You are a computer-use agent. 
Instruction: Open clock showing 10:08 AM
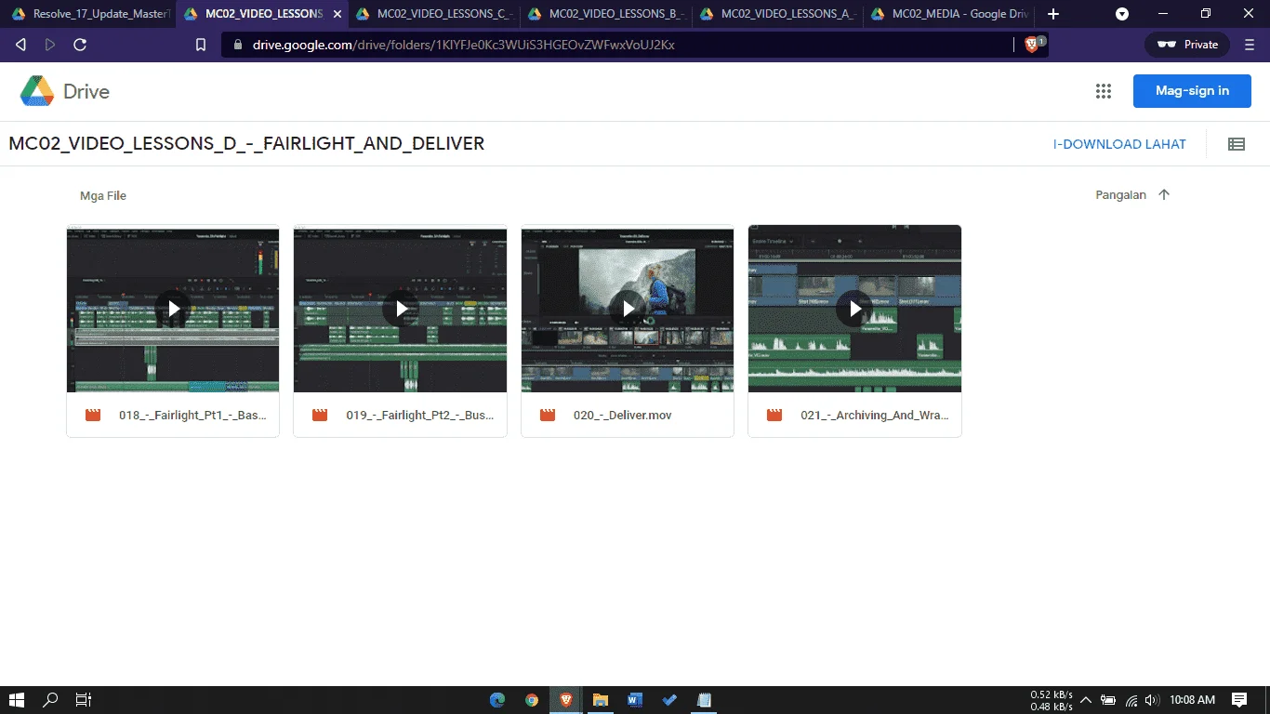click(1193, 700)
